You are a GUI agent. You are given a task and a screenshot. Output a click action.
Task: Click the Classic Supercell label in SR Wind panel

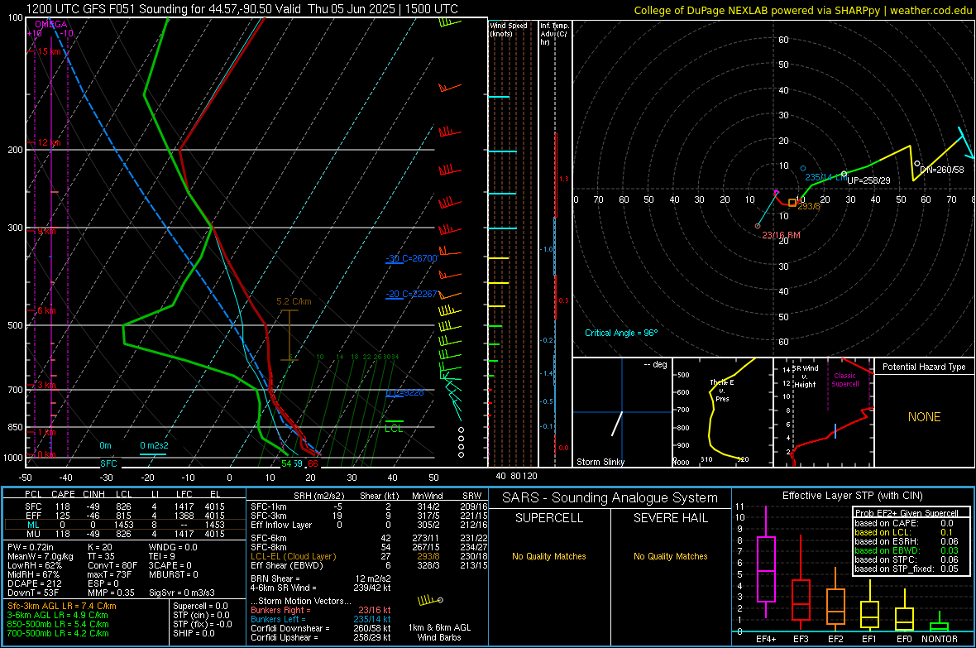845,380
